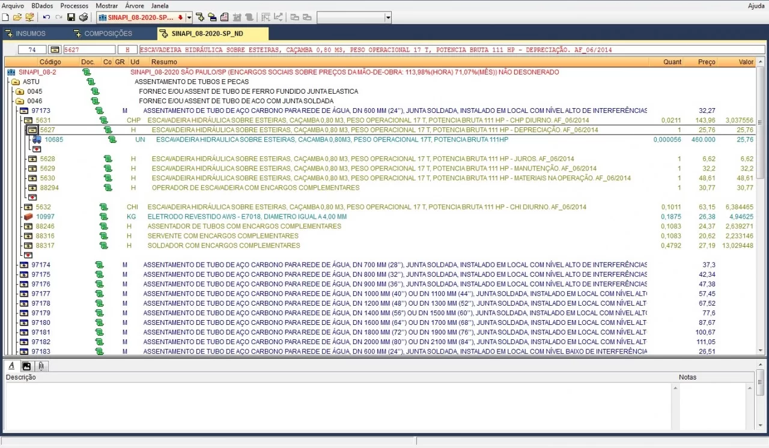Click the New file toolbar icon
This screenshot has width=769, height=448.
pyautogui.click(x=5, y=17)
